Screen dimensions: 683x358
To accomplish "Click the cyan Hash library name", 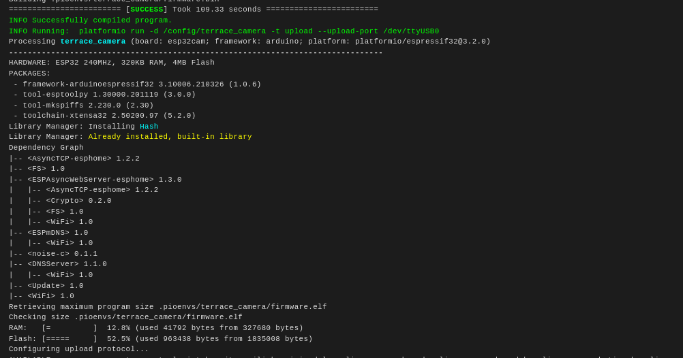I will coord(149,127).
